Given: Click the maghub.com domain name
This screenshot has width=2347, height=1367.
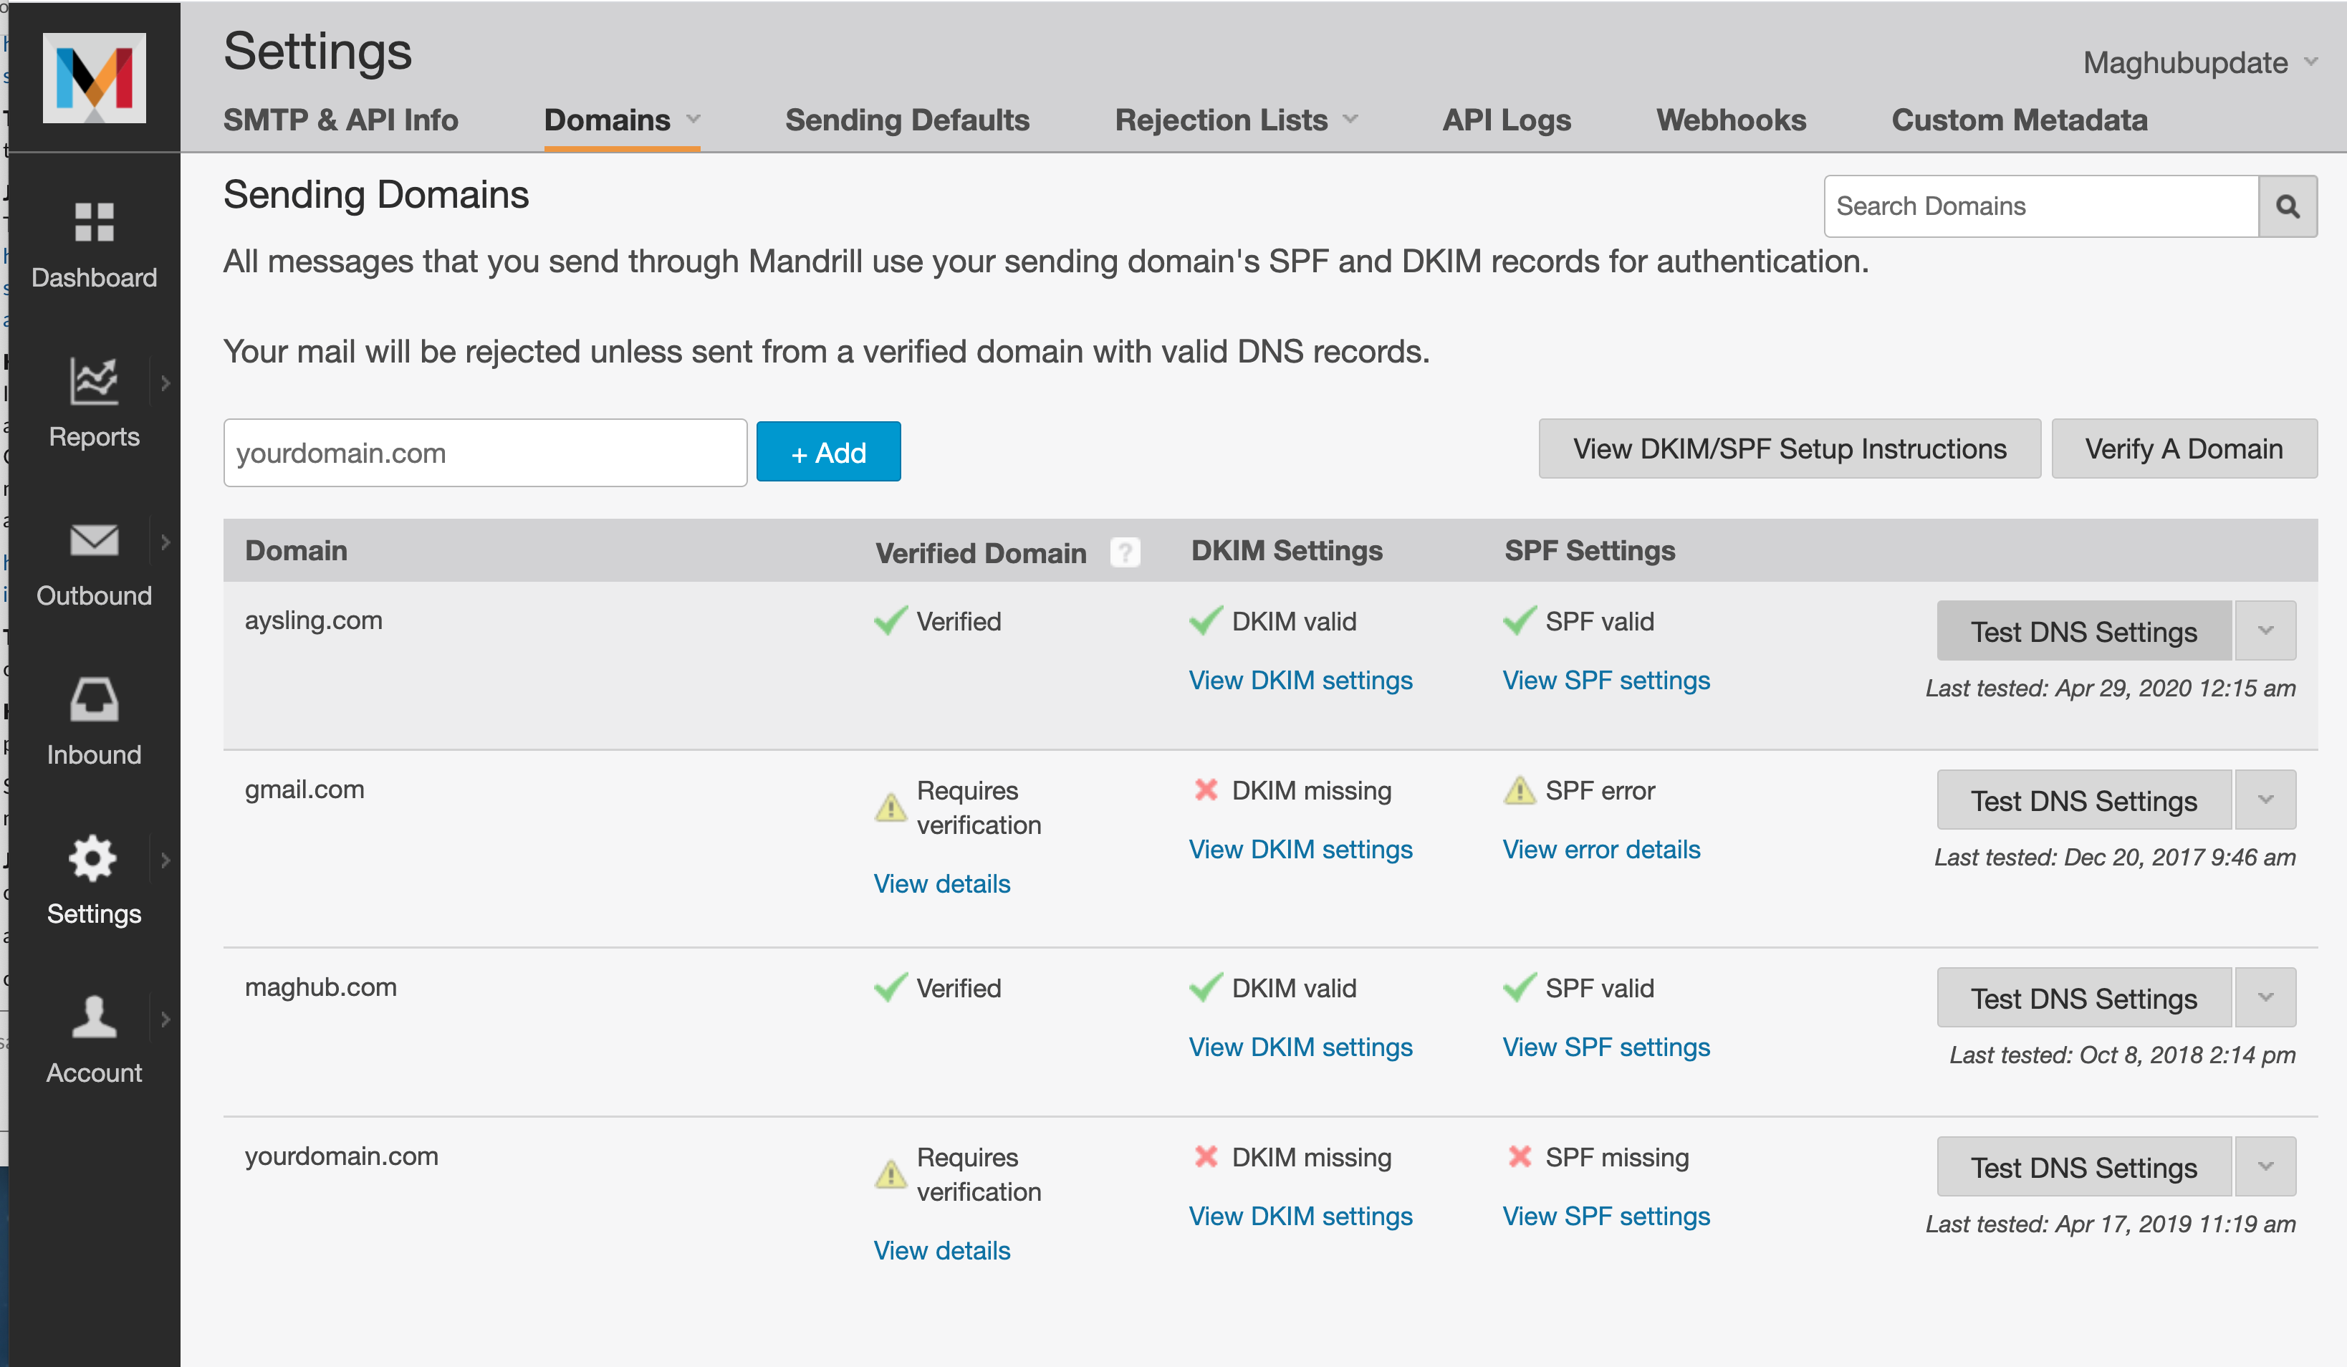Looking at the screenshot, I should [x=320, y=986].
